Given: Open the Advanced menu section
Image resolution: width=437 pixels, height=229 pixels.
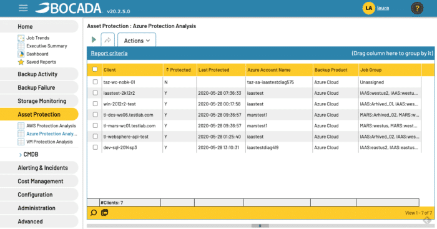Looking at the screenshot, I should pyautogui.click(x=39, y=221).
